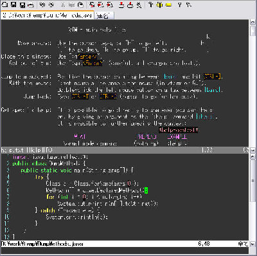Click help window scrollbar up arrow

coord(253,23)
